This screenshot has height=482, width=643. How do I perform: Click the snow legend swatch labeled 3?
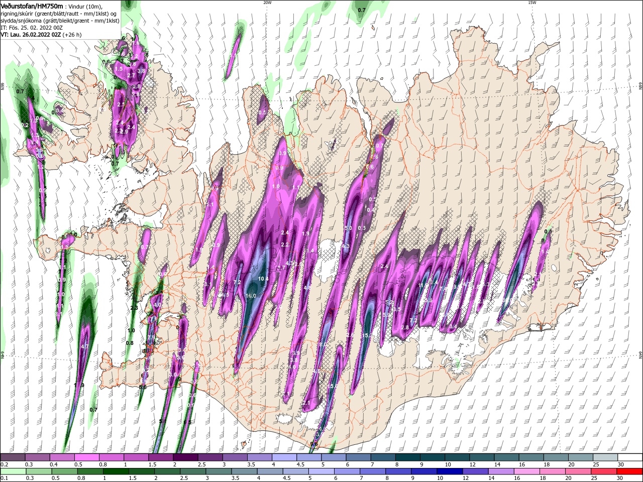[x=235, y=457]
